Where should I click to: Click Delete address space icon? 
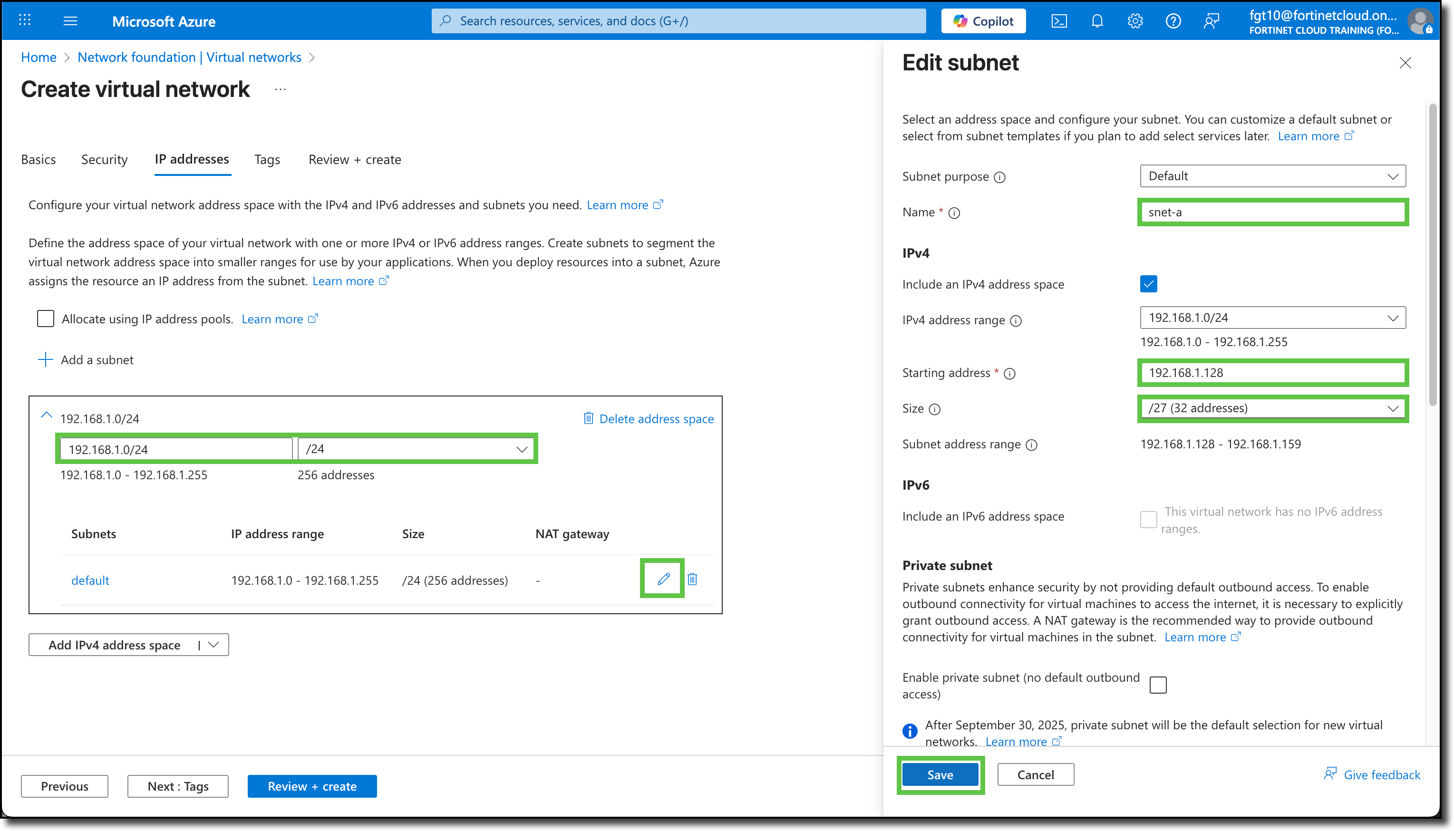tap(588, 418)
